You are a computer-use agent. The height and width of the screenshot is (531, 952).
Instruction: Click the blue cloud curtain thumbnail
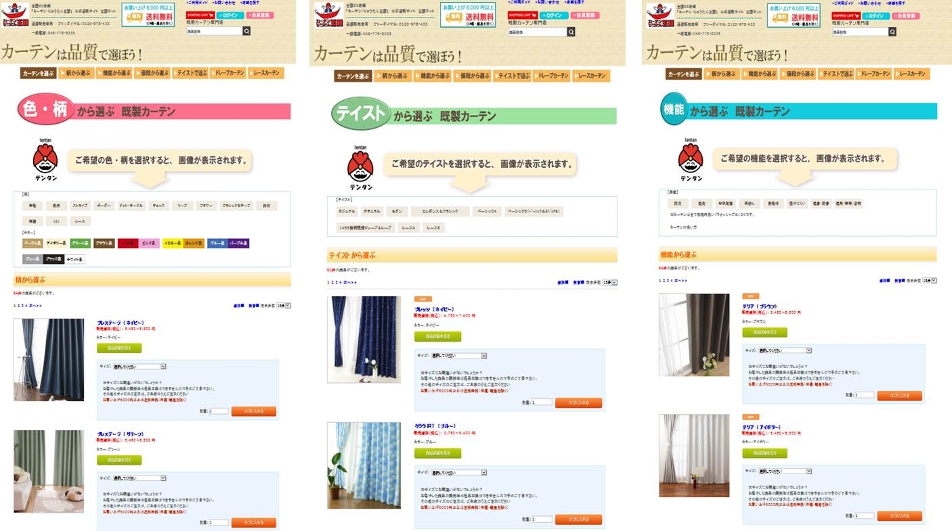[364, 465]
